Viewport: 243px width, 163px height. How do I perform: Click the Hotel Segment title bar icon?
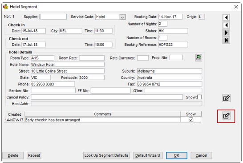pyautogui.click(x=6, y=7)
